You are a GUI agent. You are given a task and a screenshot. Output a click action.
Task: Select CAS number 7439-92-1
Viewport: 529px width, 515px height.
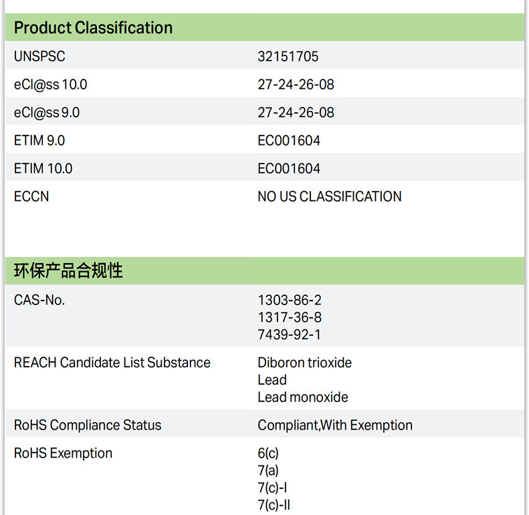coord(290,335)
